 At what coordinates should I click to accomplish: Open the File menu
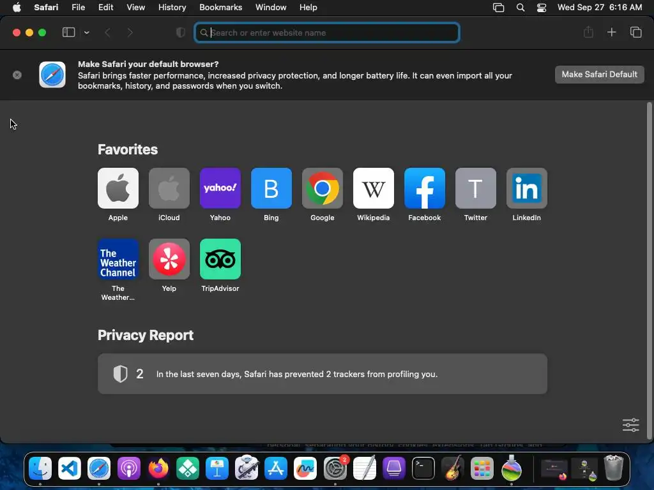pos(79,7)
